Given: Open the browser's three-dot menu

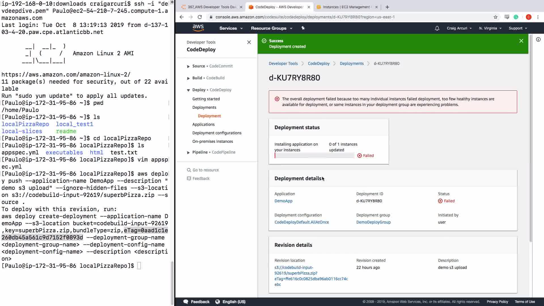Looking at the screenshot, I should (x=538, y=17).
